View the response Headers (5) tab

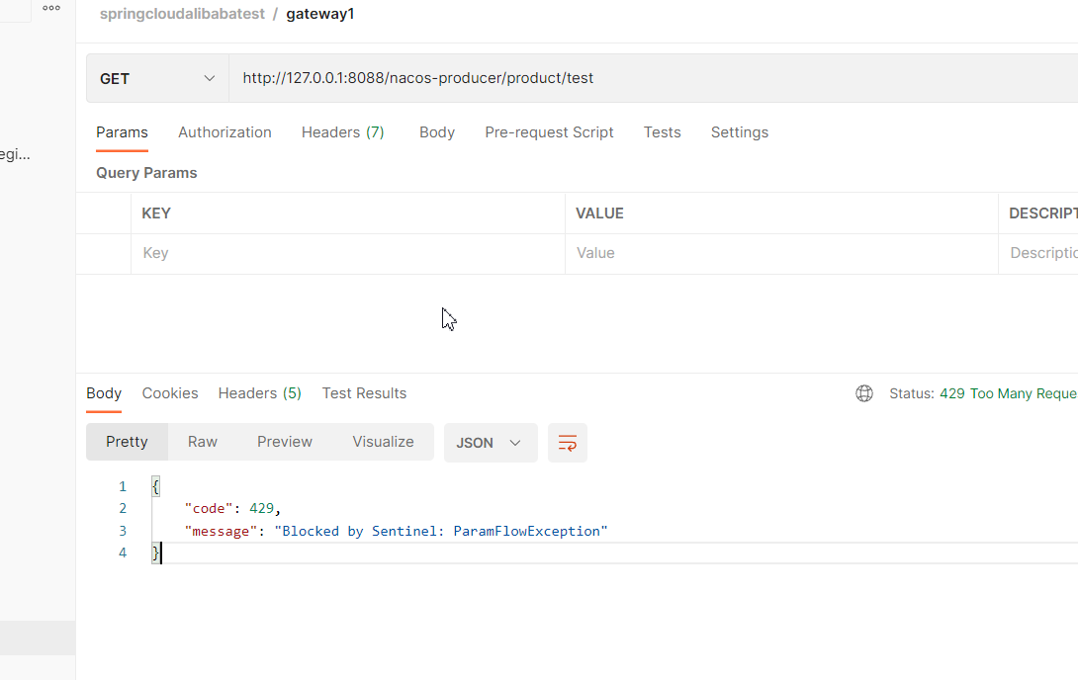[x=260, y=393]
